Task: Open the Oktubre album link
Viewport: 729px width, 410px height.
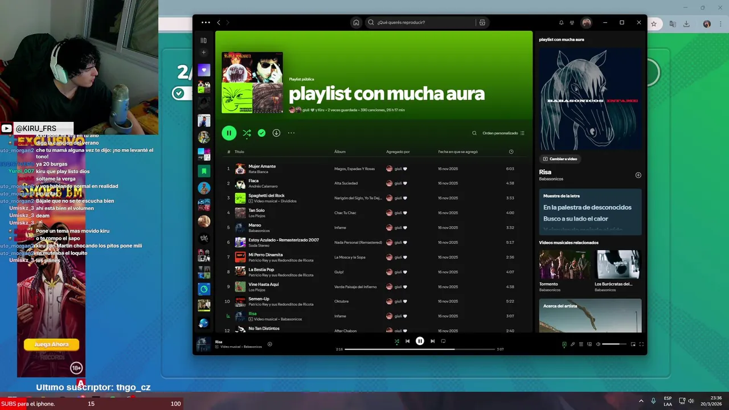Action: pyautogui.click(x=341, y=301)
